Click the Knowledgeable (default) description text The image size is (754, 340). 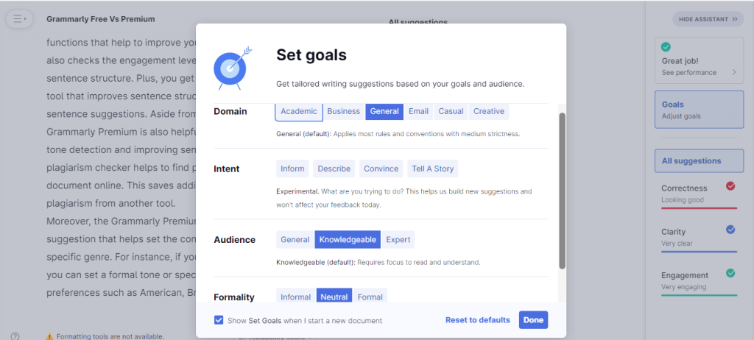point(378,263)
